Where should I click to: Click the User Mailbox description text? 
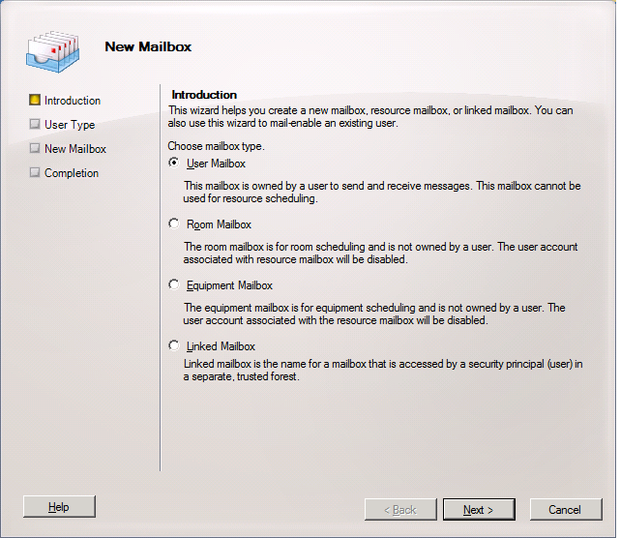pos(381,192)
